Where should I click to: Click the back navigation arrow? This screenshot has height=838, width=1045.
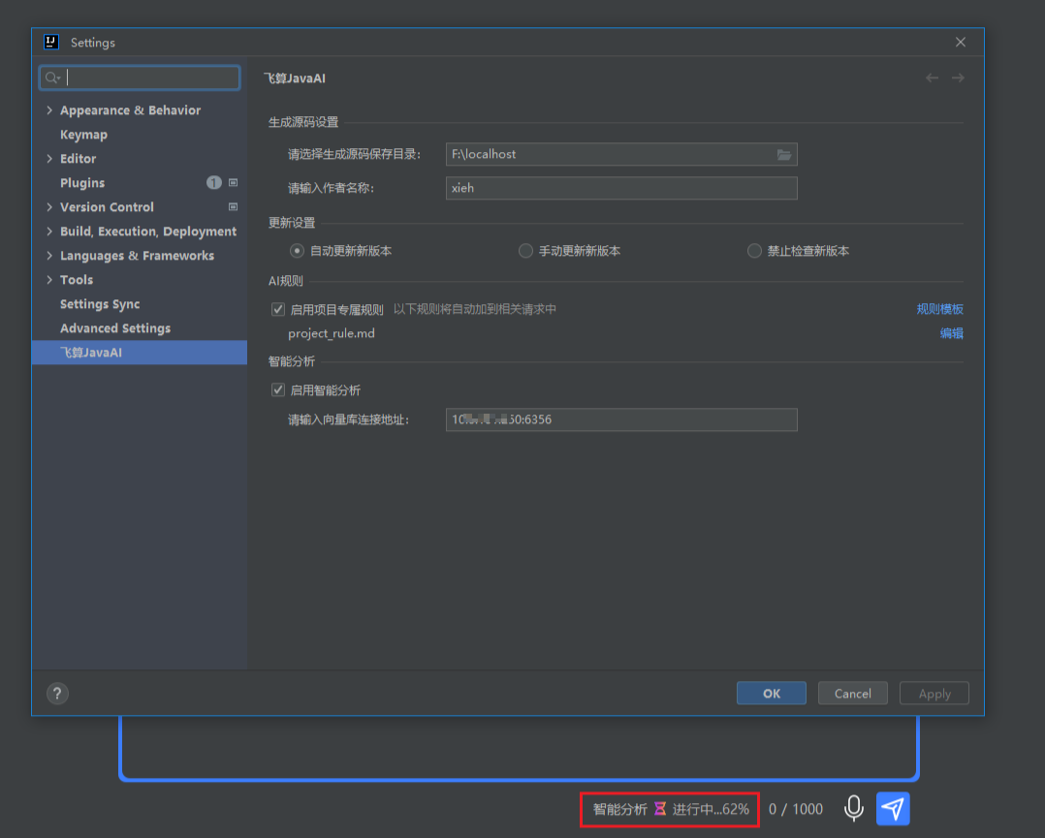click(932, 78)
